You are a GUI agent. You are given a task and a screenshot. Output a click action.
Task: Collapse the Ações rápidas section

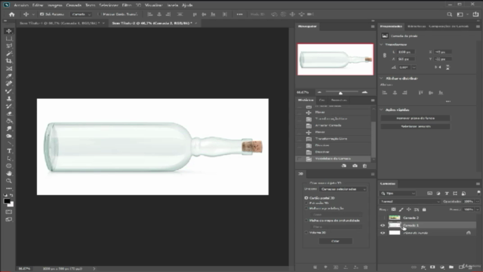[x=381, y=110]
